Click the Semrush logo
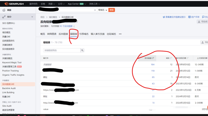The height and width of the screenshot is (116, 208). pos(14,4)
